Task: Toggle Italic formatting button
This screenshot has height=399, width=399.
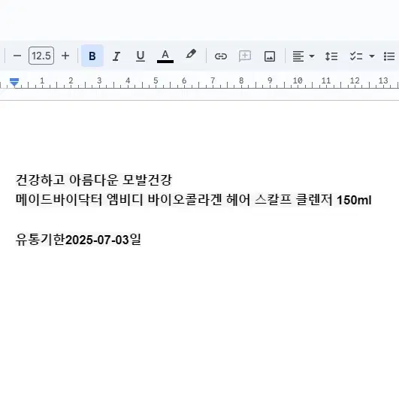Action: click(x=116, y=56)
